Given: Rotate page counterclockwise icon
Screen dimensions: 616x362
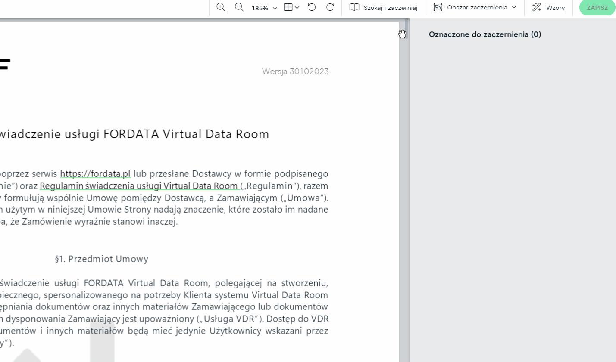Looking at the screenshot, I should pyautogui.click(x=312, y=7).
